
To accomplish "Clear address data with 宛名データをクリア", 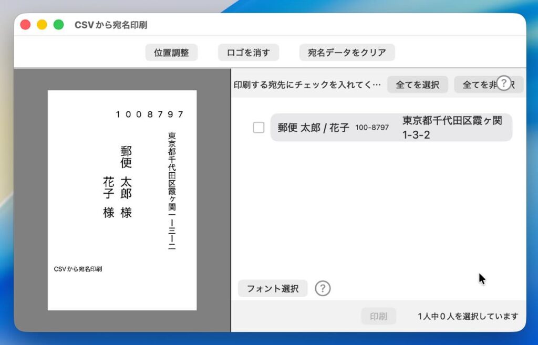I will coord(347,53).
